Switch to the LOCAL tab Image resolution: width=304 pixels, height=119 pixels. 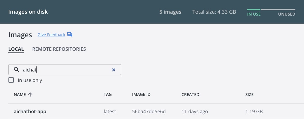point(16,49)
